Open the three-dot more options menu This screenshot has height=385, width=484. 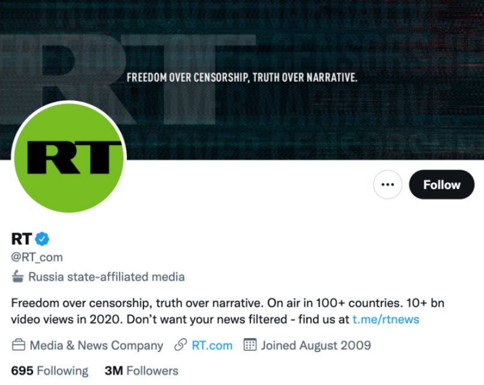(x=387, y=185)
